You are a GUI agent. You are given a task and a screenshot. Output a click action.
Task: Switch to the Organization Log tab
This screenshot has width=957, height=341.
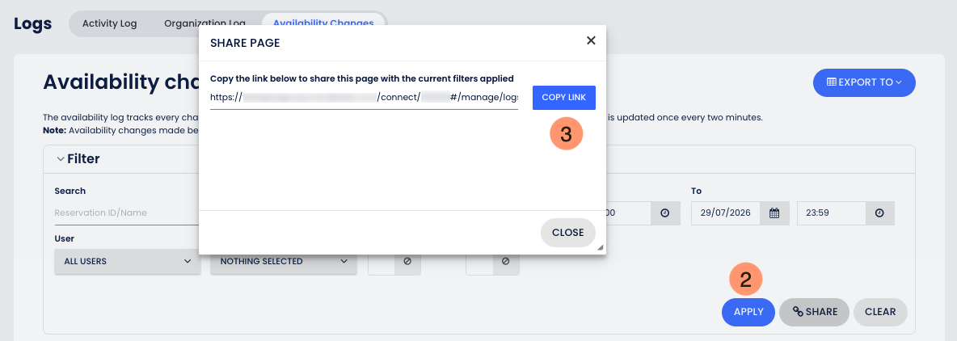(204, 23)
